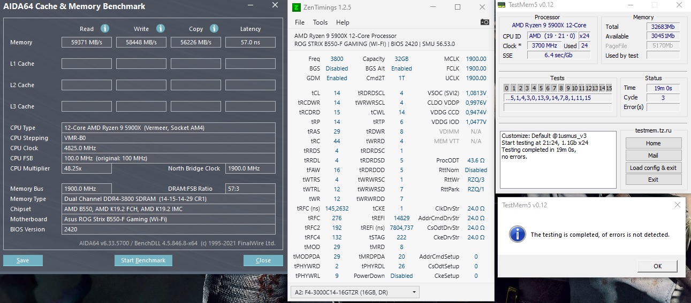
Task: Click the Exit button in TestMem5
Action: click(x=654, y=180)
